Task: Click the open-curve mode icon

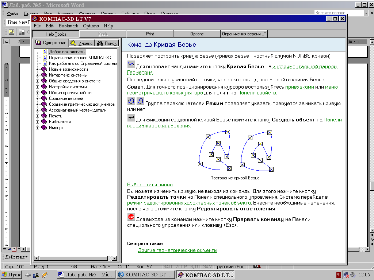Action: (x=140, y=101)
